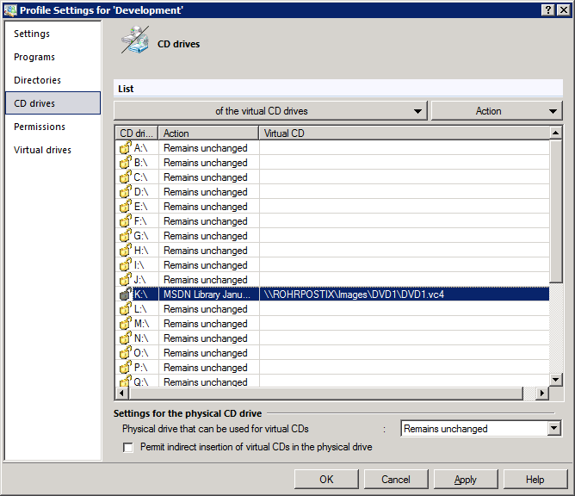Expand the physical drive 'Remains unchanged' combo box
Screen dimensions: 575x496
click(553, 429)
